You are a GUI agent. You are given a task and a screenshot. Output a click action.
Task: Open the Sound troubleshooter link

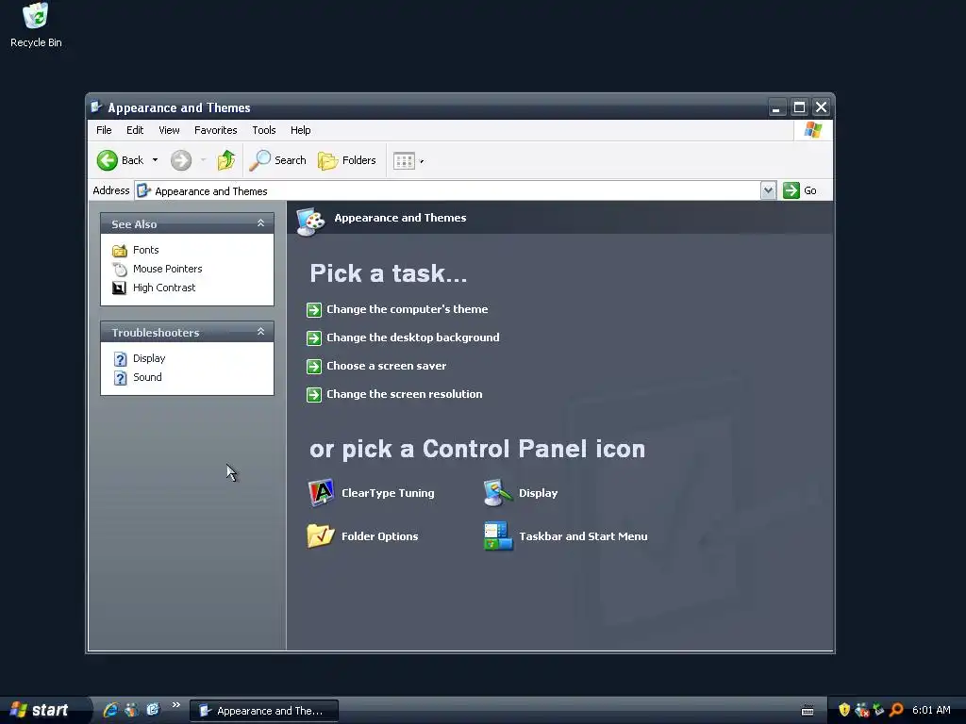pos(147,377)
